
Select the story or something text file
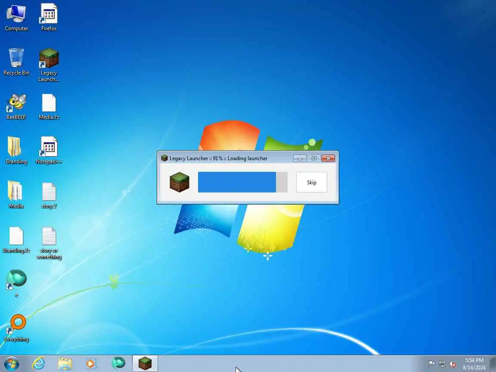click(49, 243)
